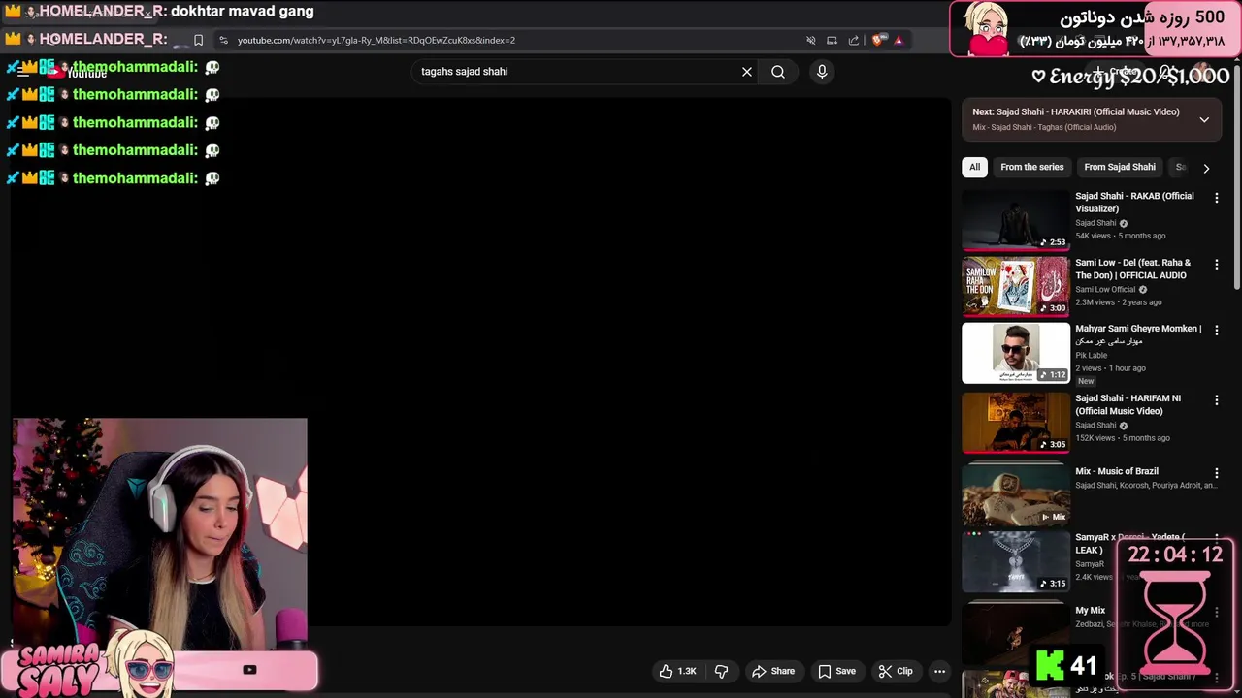Click the 'New' badge under Pik Lable
This screenshot has width=1242, height=698.
[x=1086, y=381]
